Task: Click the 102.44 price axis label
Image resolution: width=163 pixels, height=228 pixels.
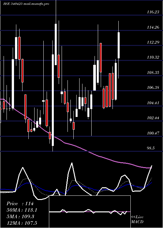Action: [153, 118]
